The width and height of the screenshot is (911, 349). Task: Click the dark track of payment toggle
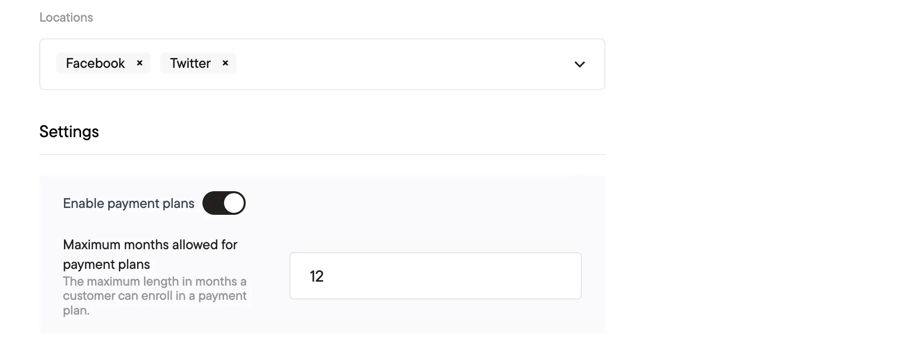click(x=212, y=203)
